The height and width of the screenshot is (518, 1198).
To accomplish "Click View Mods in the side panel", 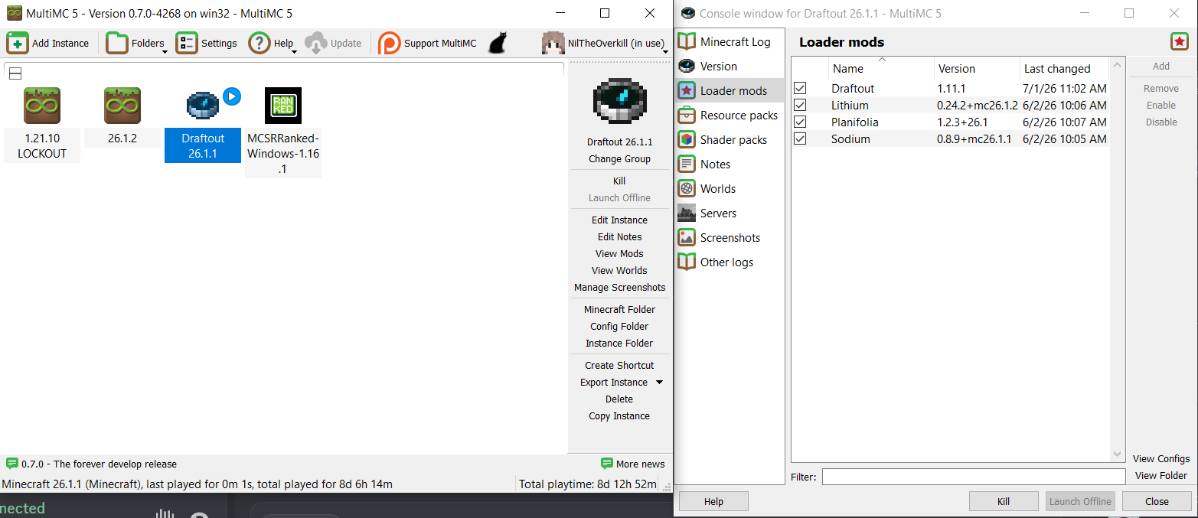I will 620,254.
